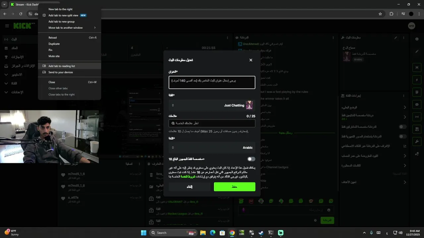Select Reload in the tab context menu
The width and height of the screenshot is (424, 238).
[70, 38]
